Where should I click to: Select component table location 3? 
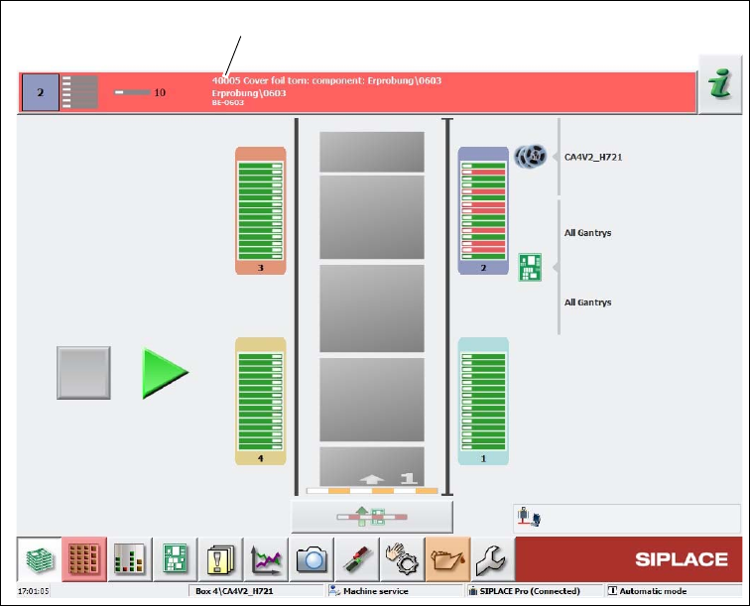(x=261, y=211)
